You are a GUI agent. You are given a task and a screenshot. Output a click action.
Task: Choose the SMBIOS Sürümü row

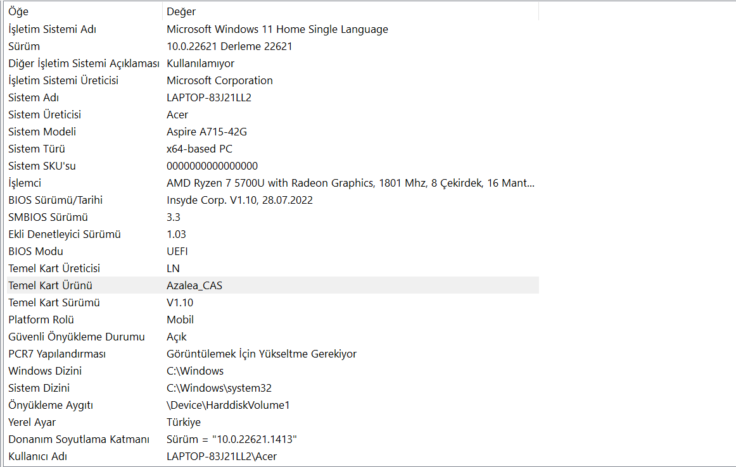[x=48, y=217]
